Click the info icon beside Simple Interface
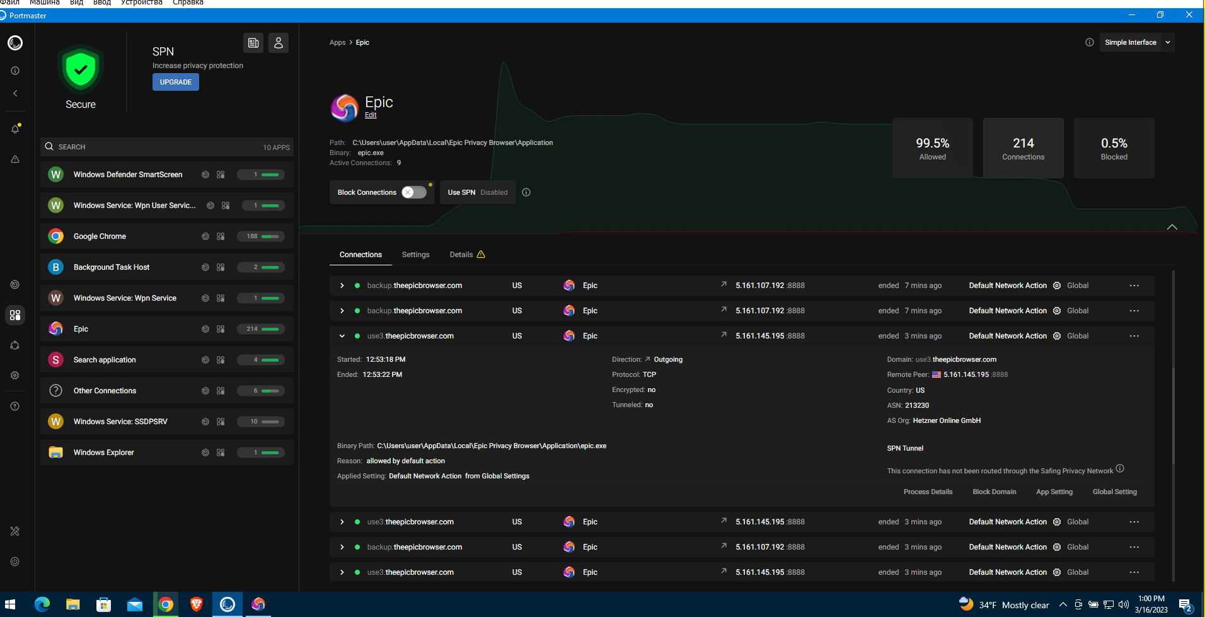Screen dimensions: 1205x617 tap(1090, 42)
